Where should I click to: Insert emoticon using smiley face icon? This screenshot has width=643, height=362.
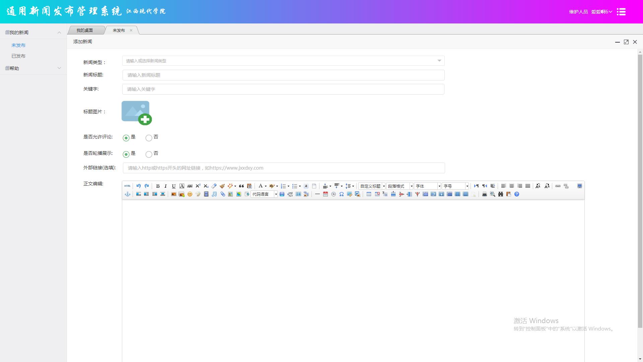click(x=190, y=194)
